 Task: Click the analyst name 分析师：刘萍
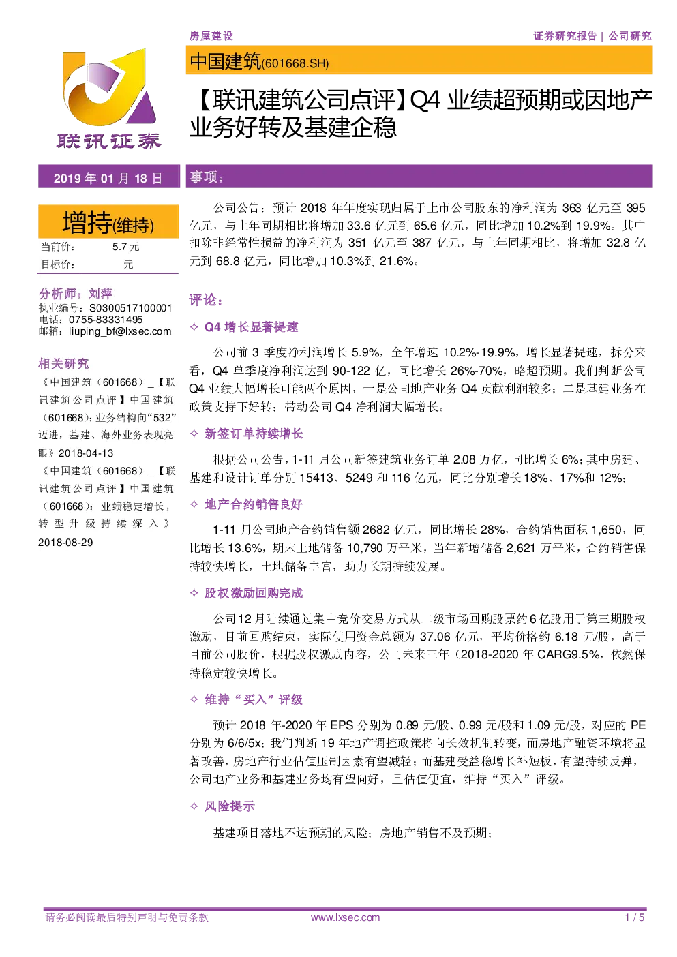tap(76, 294)
